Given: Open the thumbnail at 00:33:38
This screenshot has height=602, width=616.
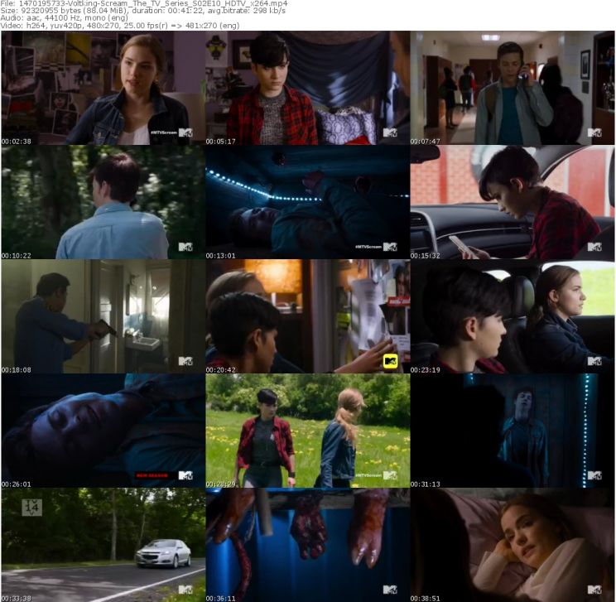Looking at the screenshot, I should [103, 545].
